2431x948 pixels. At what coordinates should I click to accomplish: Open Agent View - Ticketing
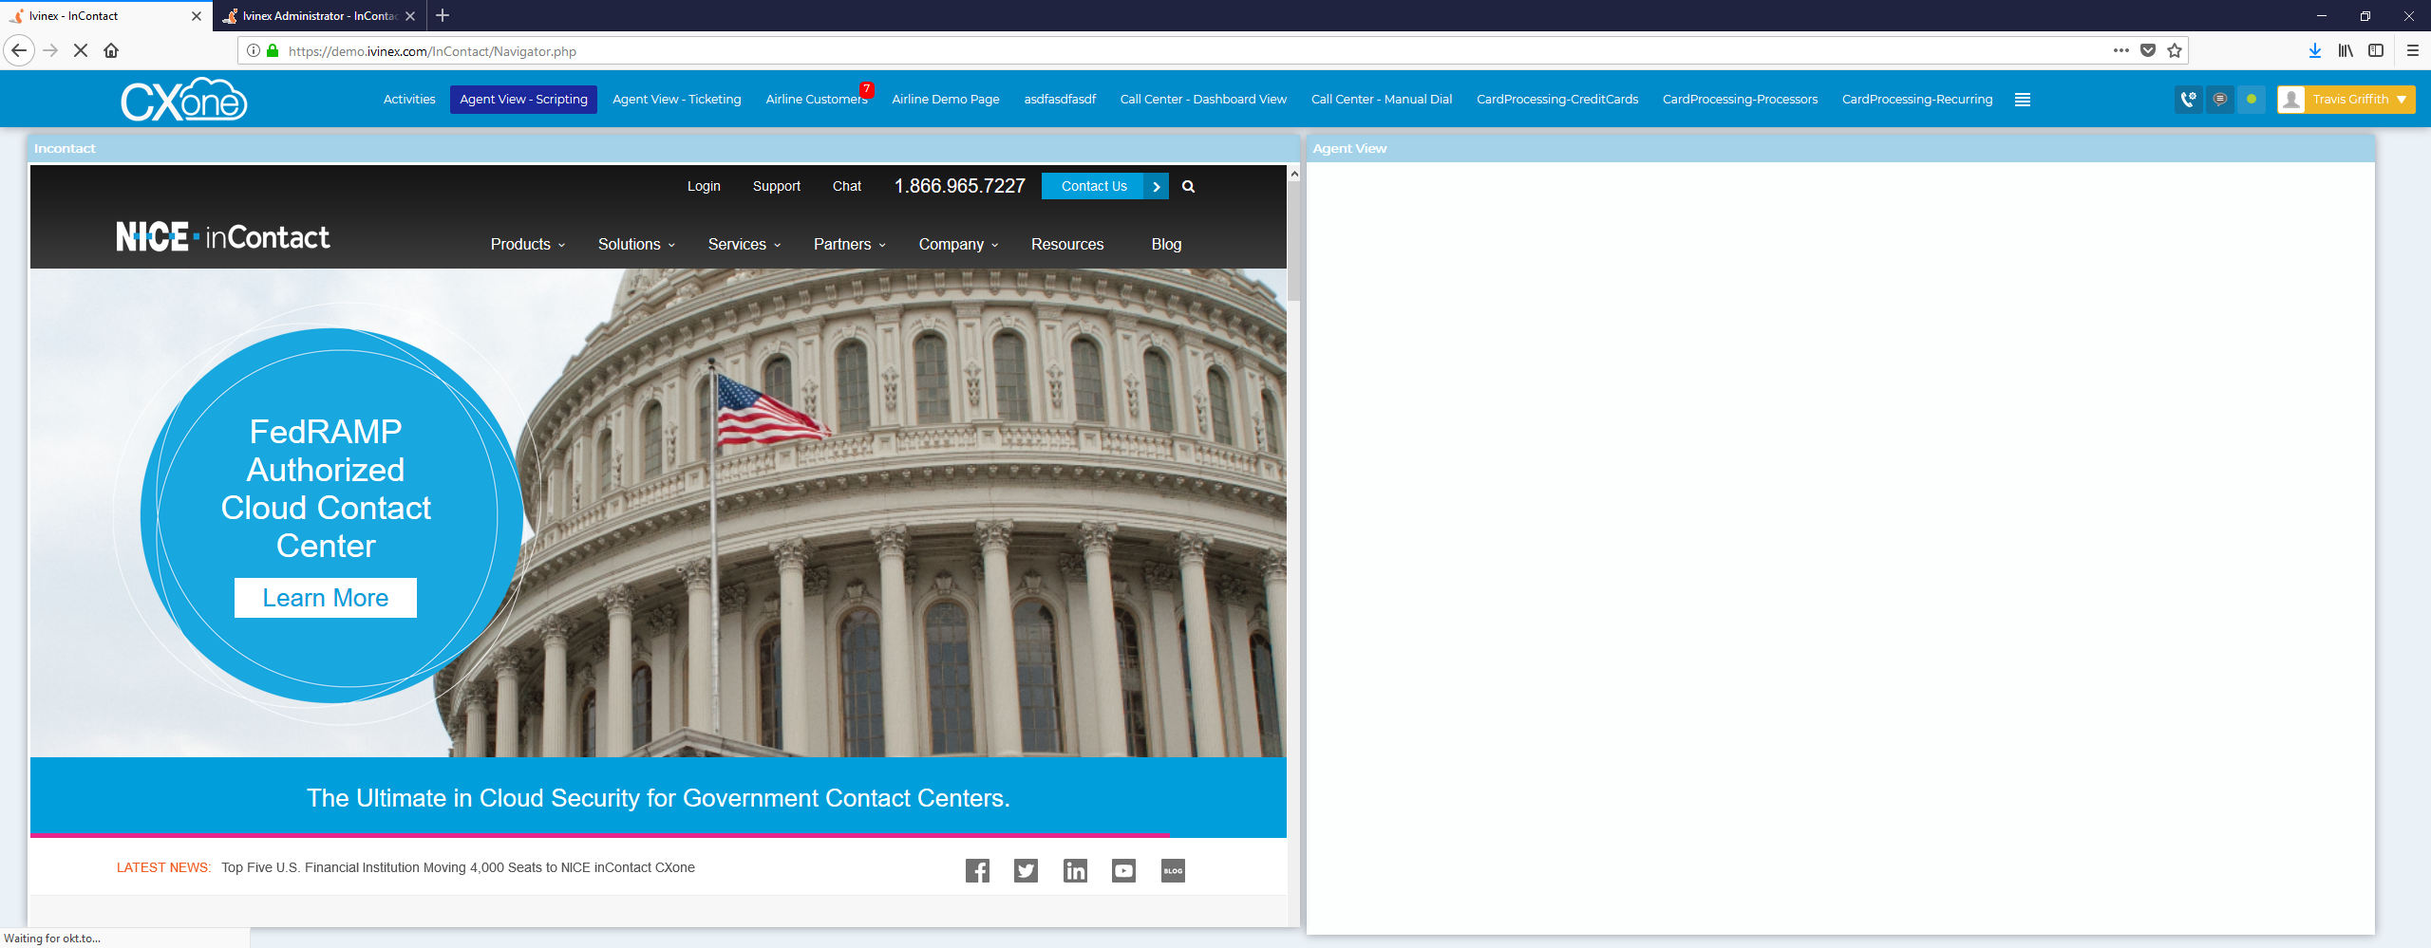point(676,99)
